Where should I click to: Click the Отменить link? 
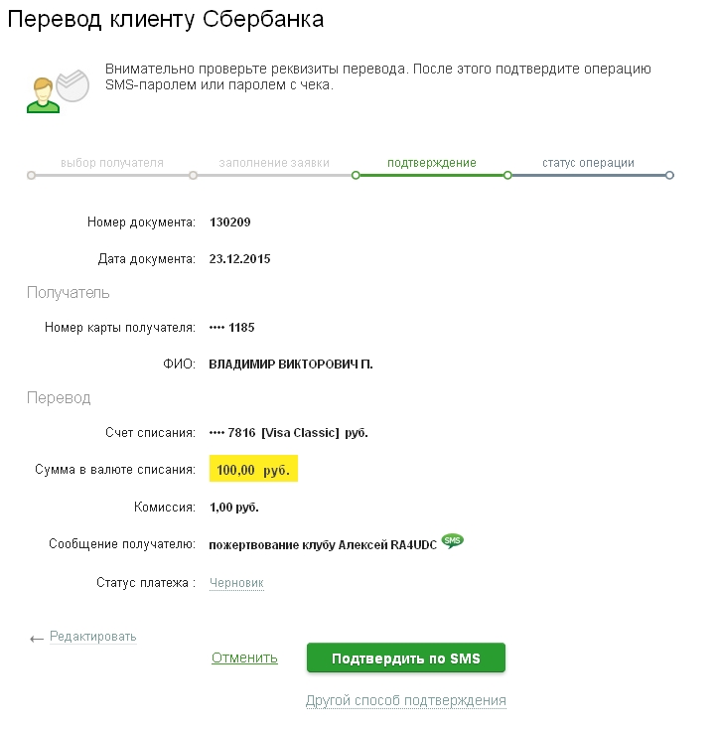pos(244,658)
